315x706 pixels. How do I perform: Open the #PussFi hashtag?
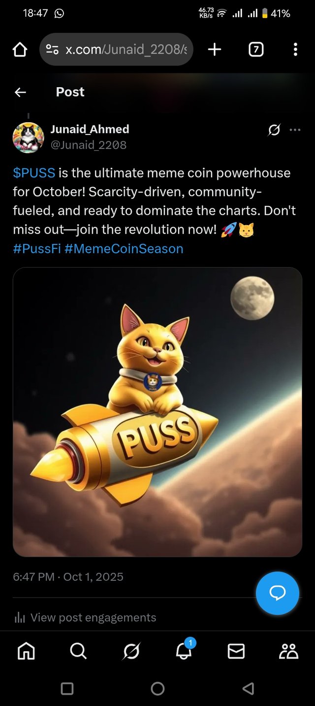[x=37, y=249]
